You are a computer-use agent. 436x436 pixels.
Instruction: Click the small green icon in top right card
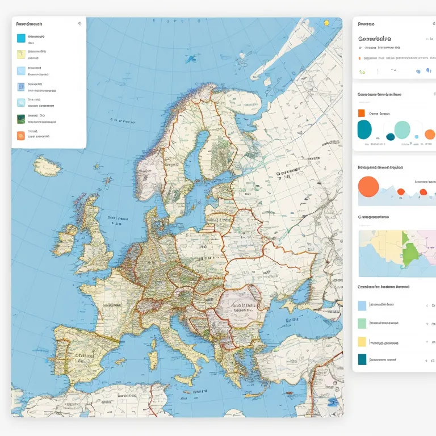coord(362,72)
